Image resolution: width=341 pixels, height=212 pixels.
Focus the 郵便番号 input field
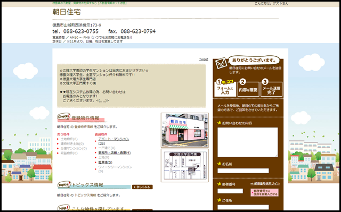pos(230,191)
